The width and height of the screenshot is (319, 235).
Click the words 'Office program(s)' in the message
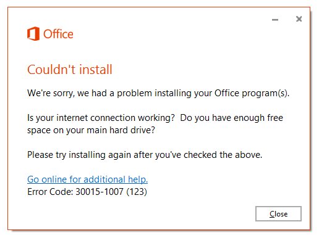tap(252, 93)
